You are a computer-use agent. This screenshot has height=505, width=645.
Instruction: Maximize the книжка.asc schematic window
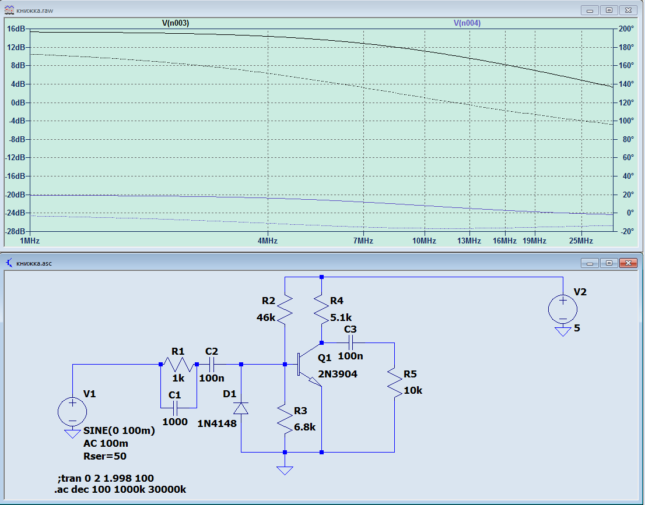click(x=609, y=263)
